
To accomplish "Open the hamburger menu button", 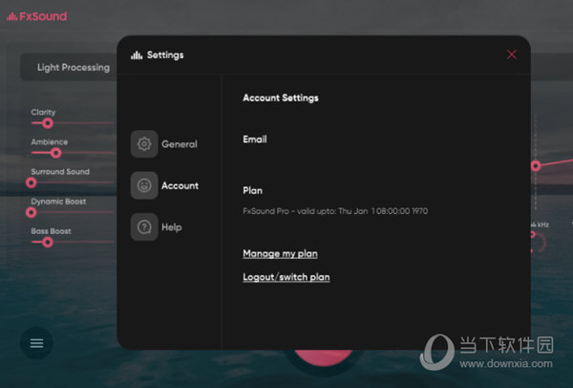I will (x=36, y=343).
